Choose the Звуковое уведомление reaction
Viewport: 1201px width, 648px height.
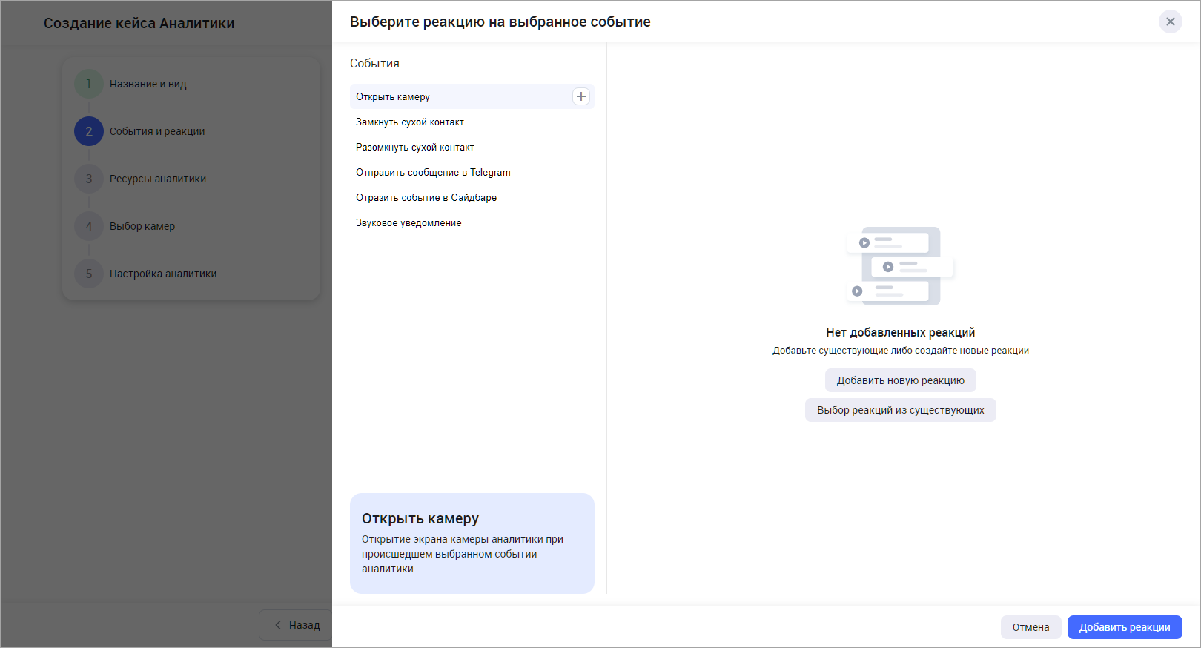(x=408, y=223)
